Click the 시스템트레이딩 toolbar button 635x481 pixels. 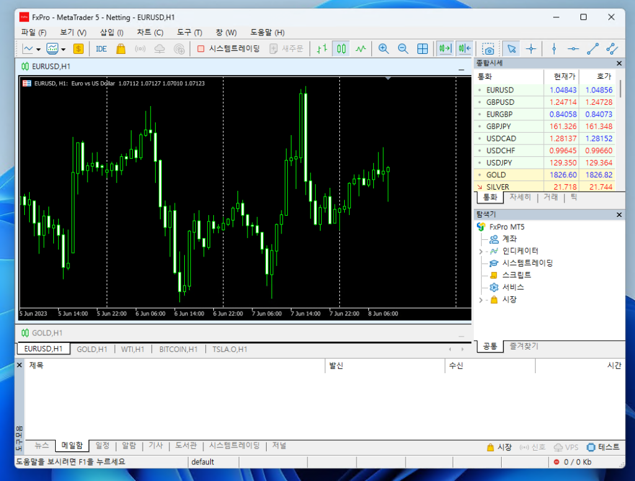228,49
